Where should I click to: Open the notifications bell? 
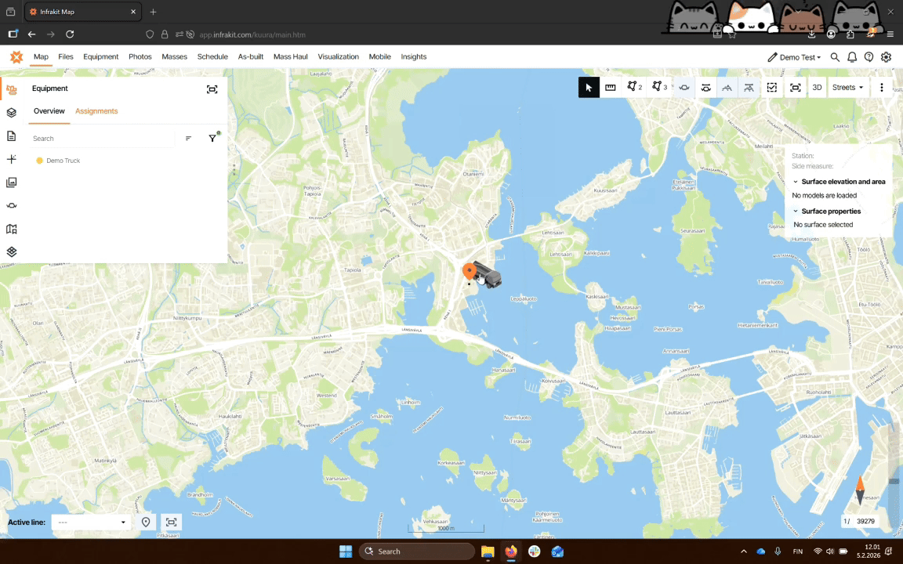852,57
